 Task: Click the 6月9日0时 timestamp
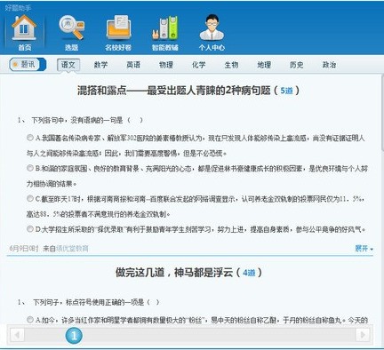pyautogui.click(x=24, y=249)
